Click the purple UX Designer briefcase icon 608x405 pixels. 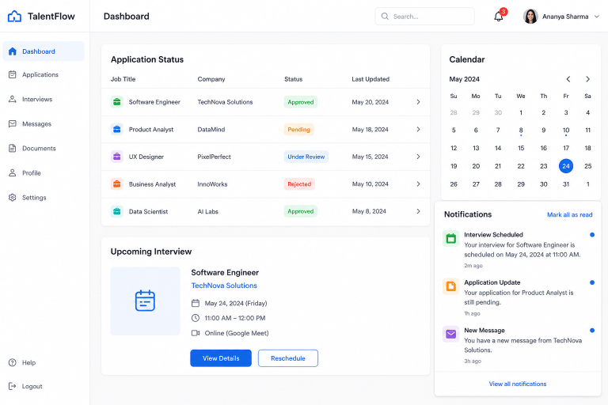(116, 157)
